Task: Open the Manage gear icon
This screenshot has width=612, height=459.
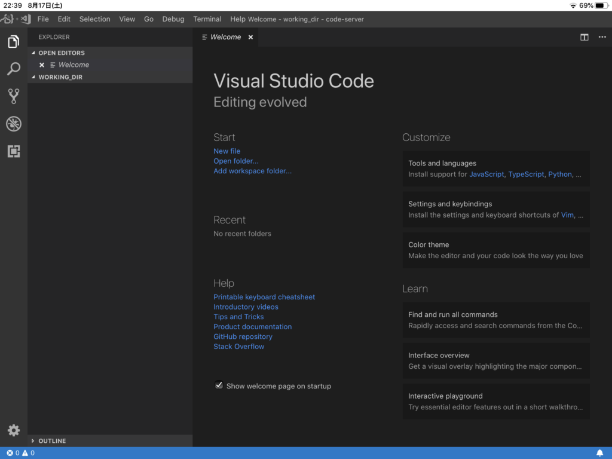Action: [14, 430]
